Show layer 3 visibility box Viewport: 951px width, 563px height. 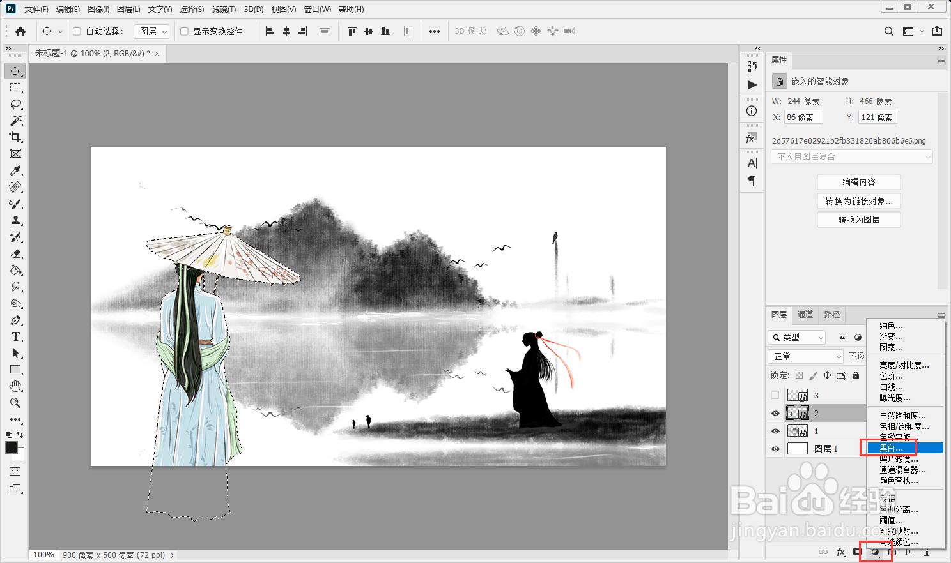pos(775,395)
